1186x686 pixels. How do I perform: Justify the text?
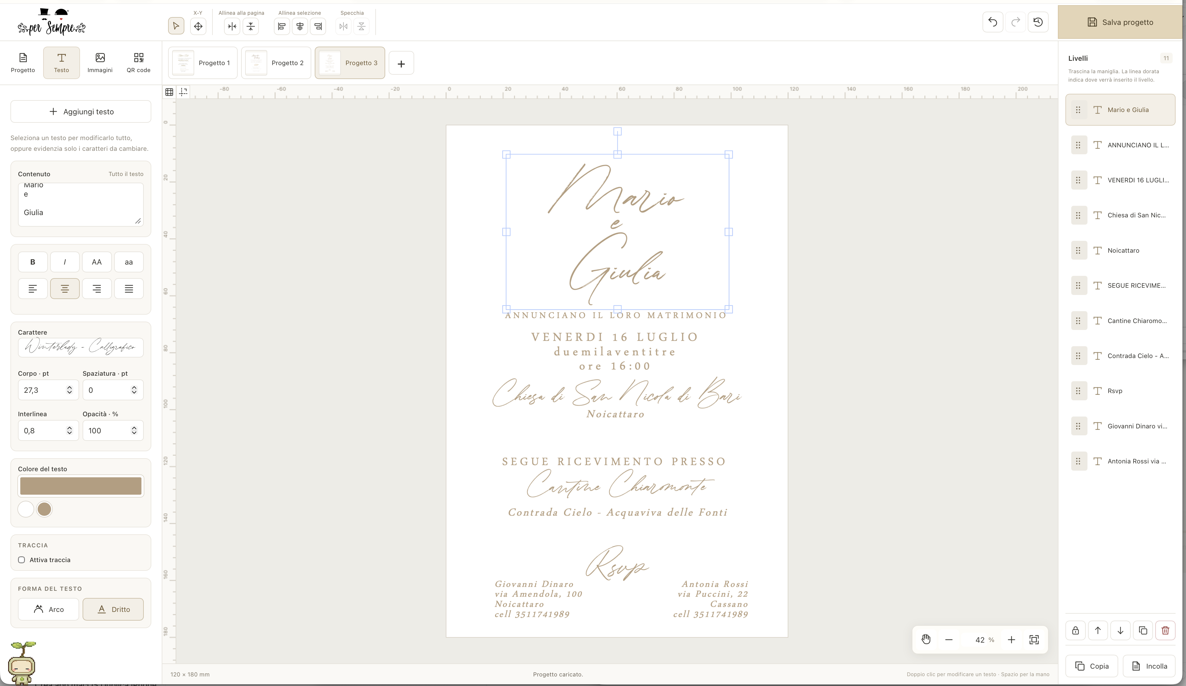click(x=129, y=289)
